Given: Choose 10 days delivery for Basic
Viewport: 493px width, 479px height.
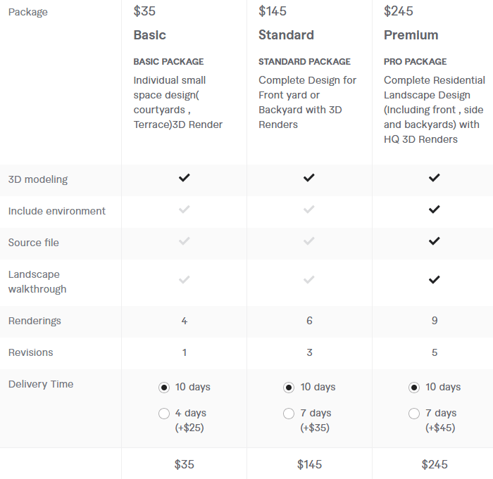Looking at the screenshot, I should coord(164,388).
